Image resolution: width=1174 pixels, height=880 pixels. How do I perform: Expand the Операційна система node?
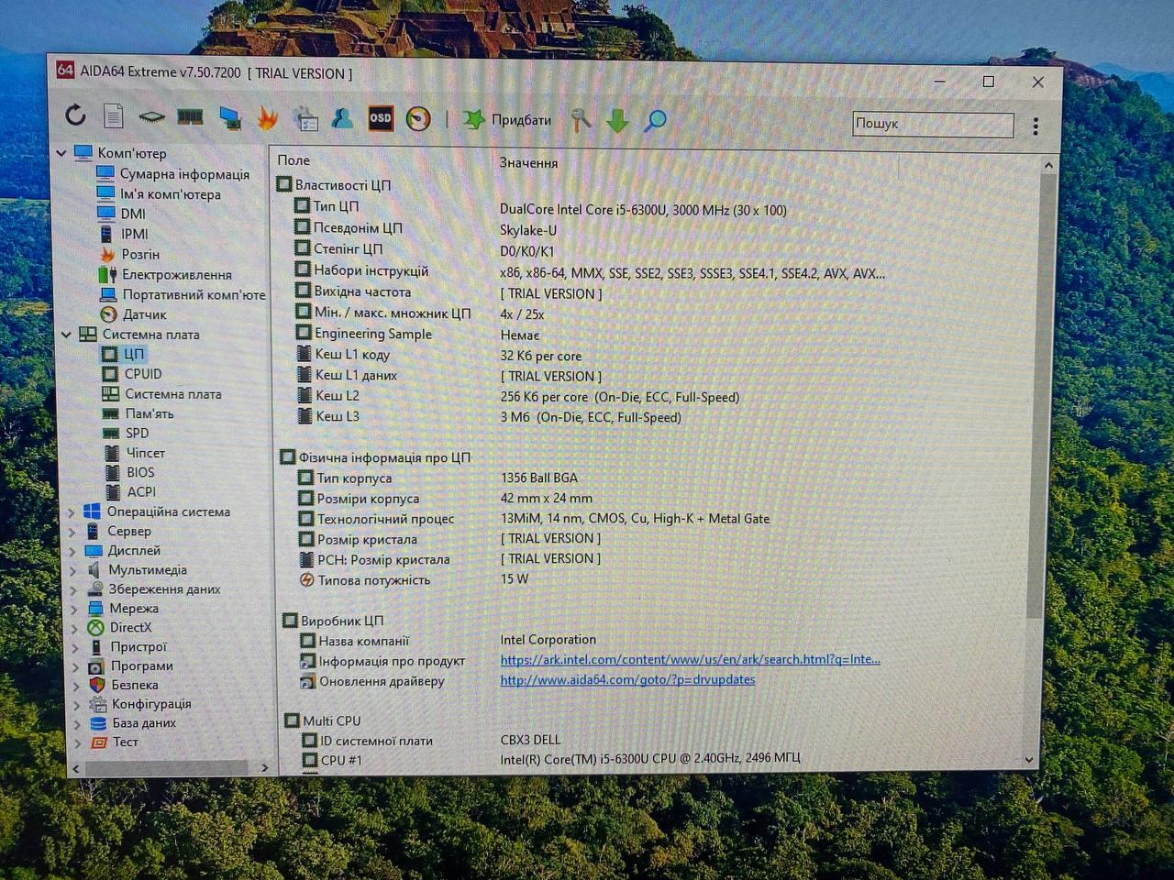coord(72,512)
